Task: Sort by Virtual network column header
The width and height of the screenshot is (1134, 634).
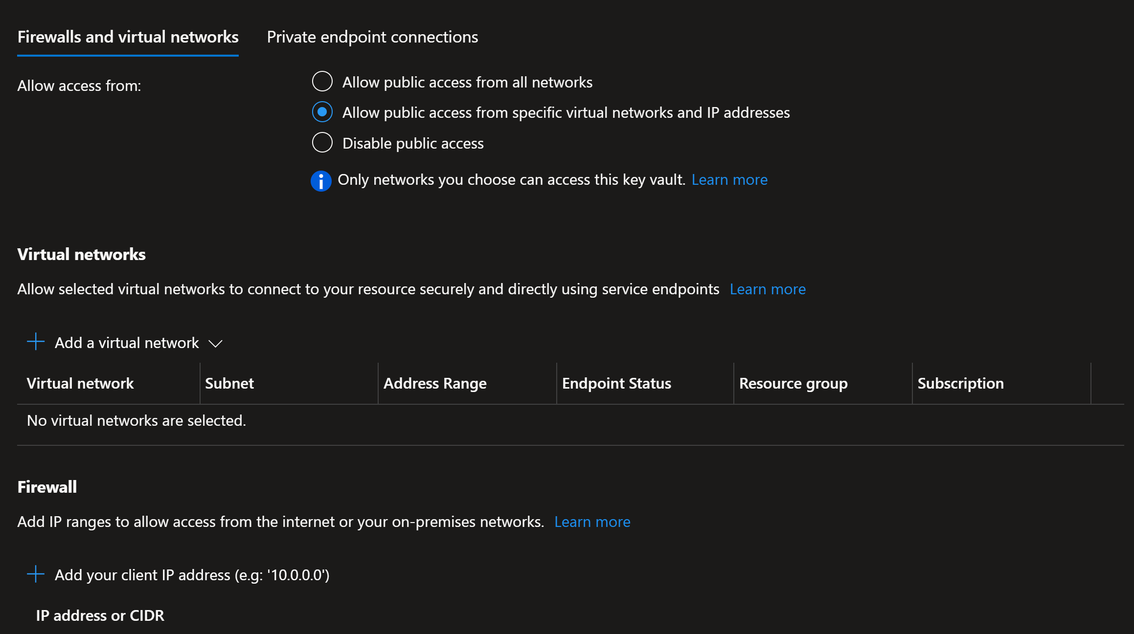Action: 80,384
